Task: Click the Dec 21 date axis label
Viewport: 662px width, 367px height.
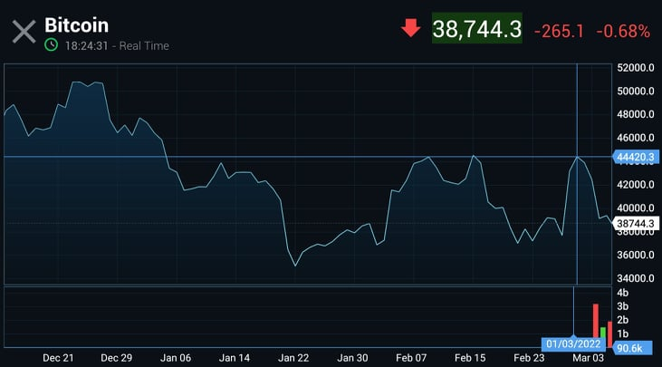Action: pyautogui.click(x=58, y=358)
